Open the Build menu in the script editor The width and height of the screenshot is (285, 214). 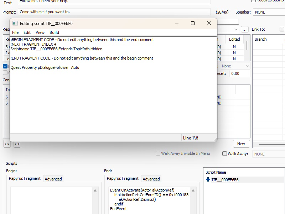(54, 32)
